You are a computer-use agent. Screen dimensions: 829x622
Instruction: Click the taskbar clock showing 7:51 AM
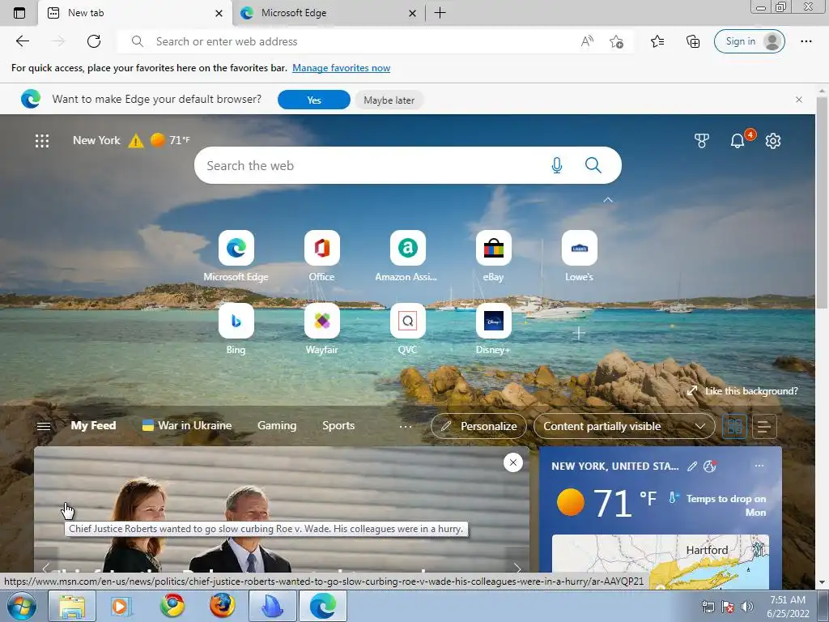click(788, 607)
